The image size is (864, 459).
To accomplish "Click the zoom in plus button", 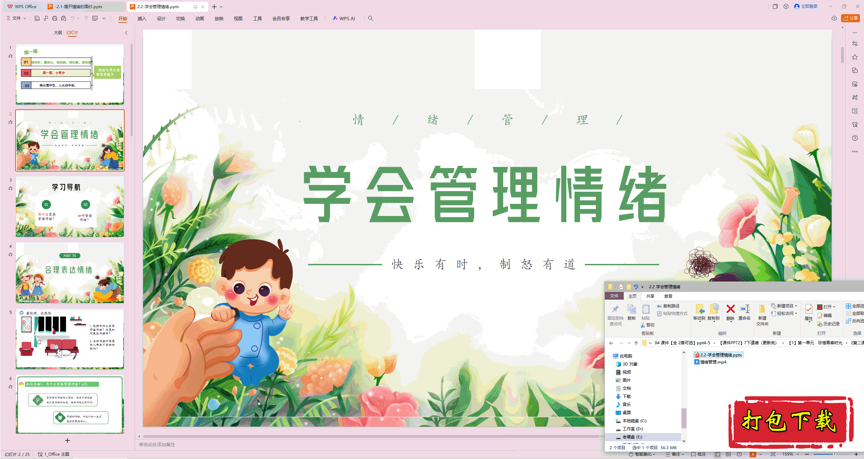I will pyautogui.click(x=856, y=454).
